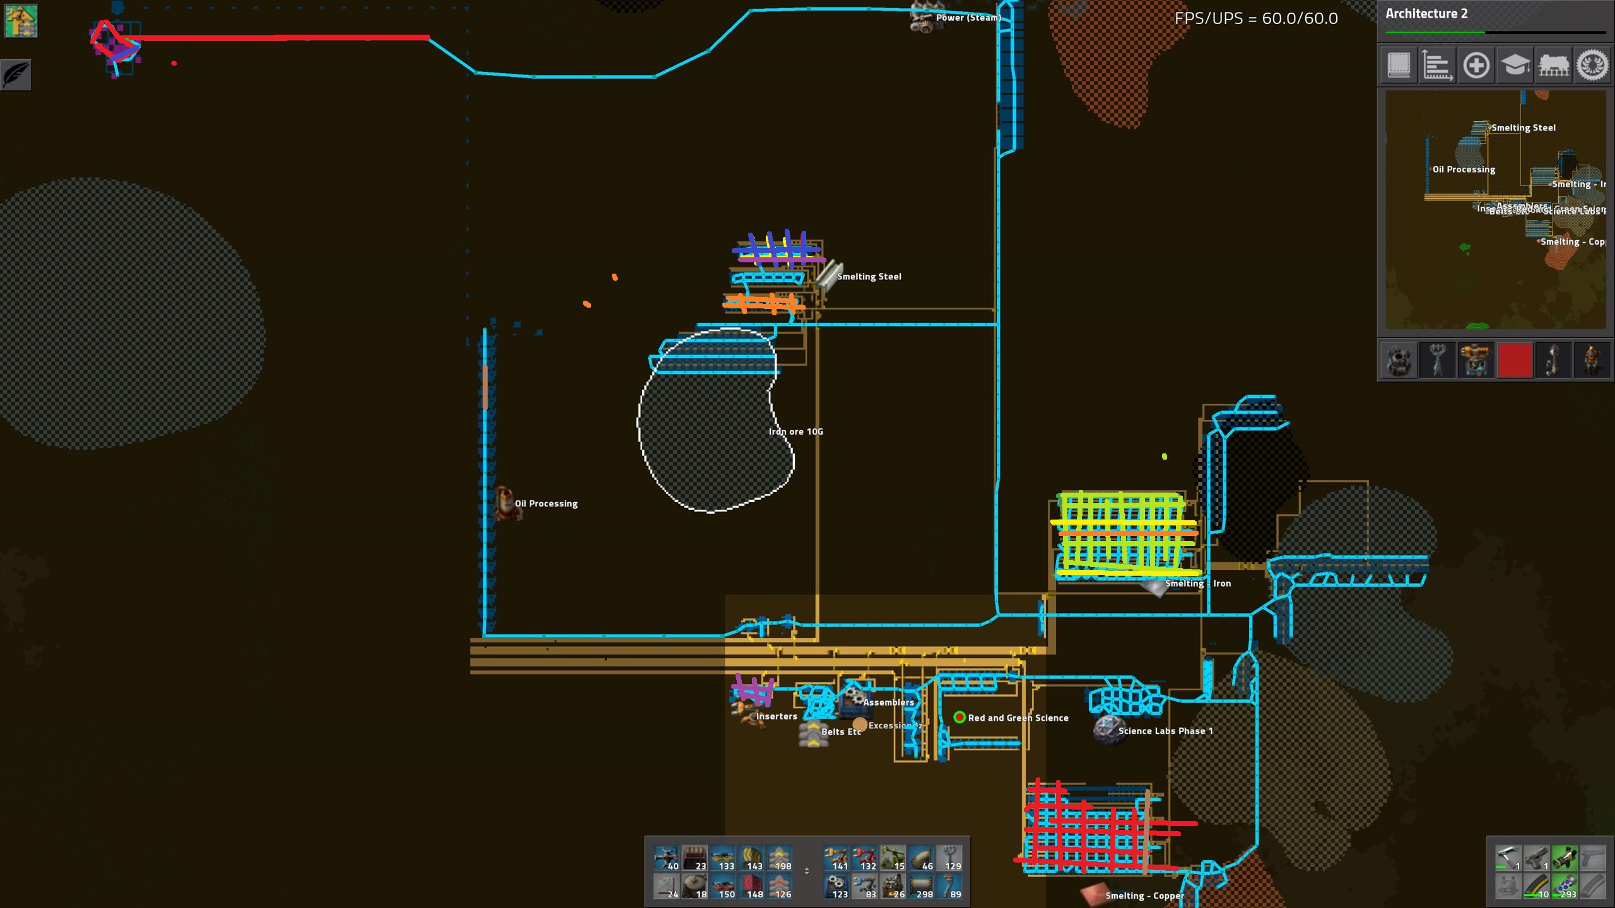Select red long inserter slot showing 132
Image resolution: width=1615 pixels, height=908 pixels.
pos(864,859)
